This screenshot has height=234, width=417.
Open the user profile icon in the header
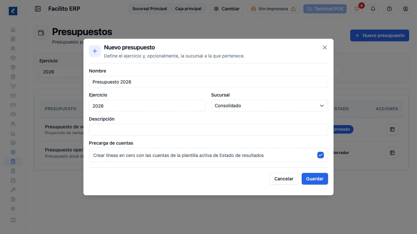coord(406,9)
